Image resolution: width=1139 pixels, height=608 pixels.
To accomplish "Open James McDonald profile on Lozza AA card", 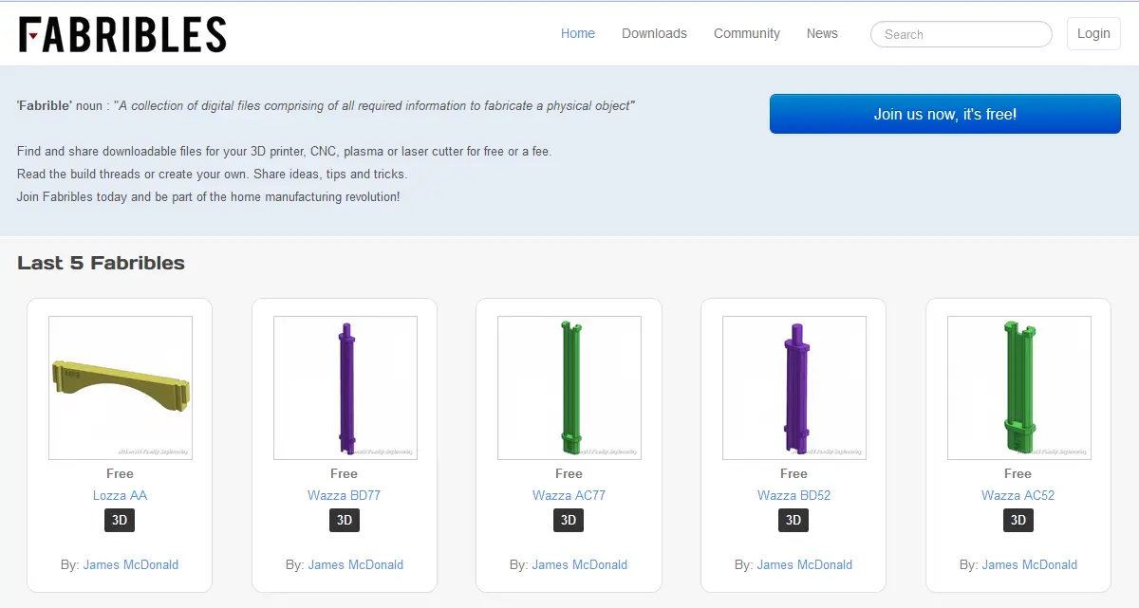I will click(x=131, y=564).
